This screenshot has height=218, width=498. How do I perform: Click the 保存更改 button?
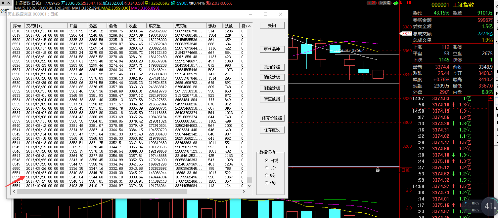coord(272,130)
